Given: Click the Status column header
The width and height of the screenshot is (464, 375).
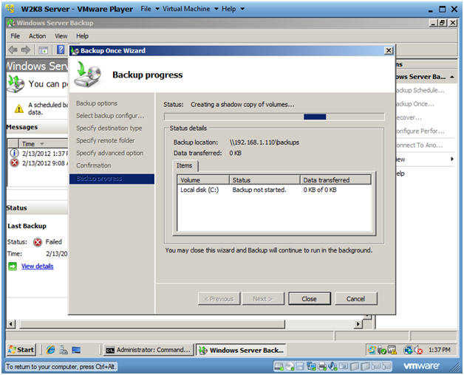Looking at the screenshot, I should [x=265, y=180].
